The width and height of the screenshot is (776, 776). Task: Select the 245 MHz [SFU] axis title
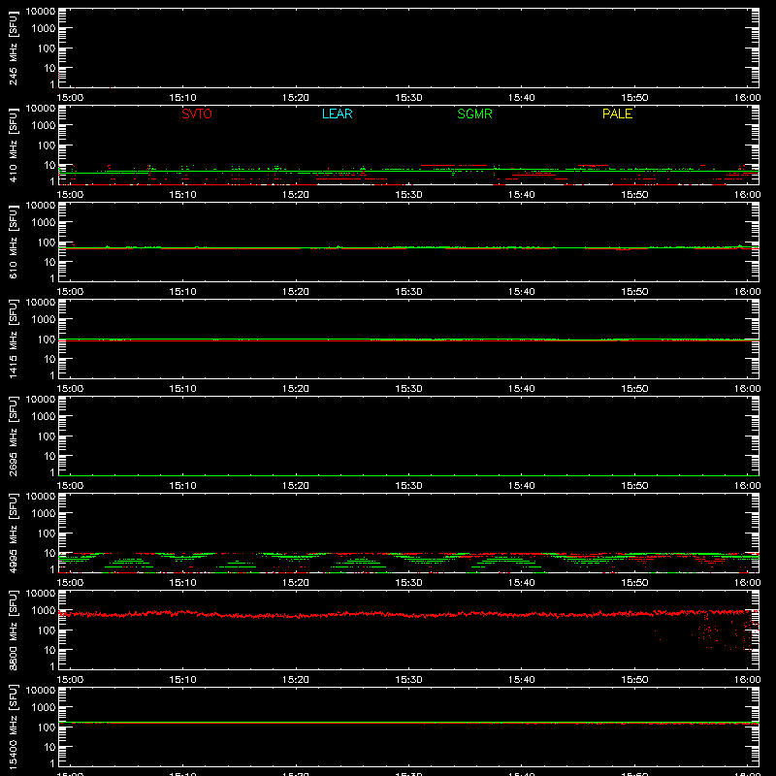pyautogui.click(x=13, y=48)
